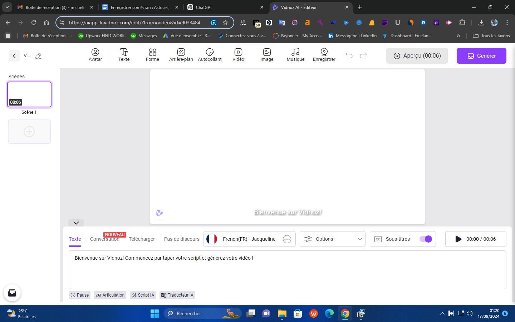This screenshot has width=515, height=322.
Task: Click the Windows Rechercher search box
Action: (x=202, y=313)
